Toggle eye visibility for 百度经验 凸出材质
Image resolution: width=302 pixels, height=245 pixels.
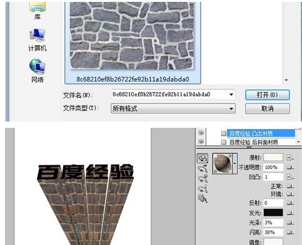coord(201,133)
